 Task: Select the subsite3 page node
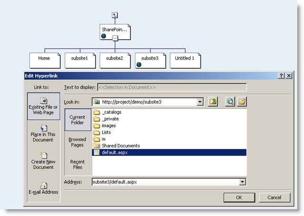[150, 60]
